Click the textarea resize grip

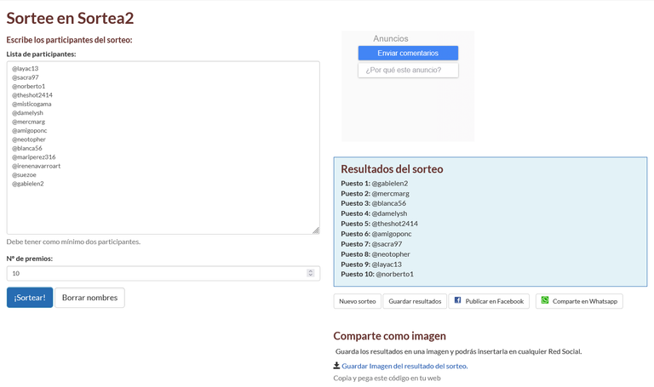(x=316, y=230)
